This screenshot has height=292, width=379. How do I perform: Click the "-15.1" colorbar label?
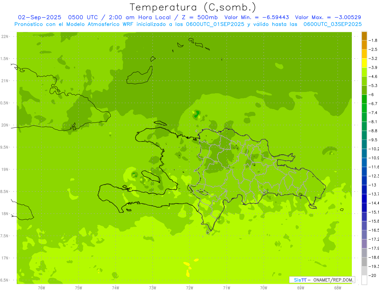click(374, 212)
